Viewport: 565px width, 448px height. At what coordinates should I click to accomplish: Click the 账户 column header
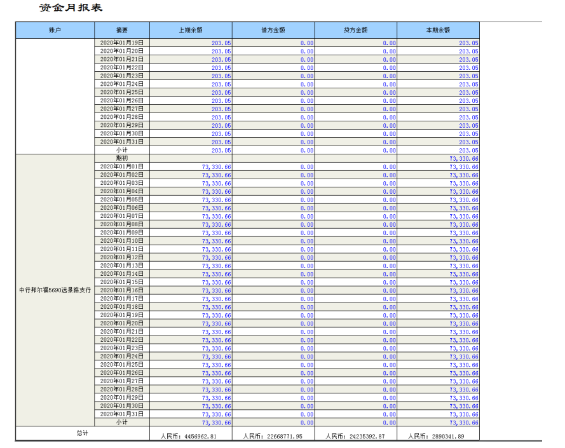pyautogui.click(x=55, y=31)
